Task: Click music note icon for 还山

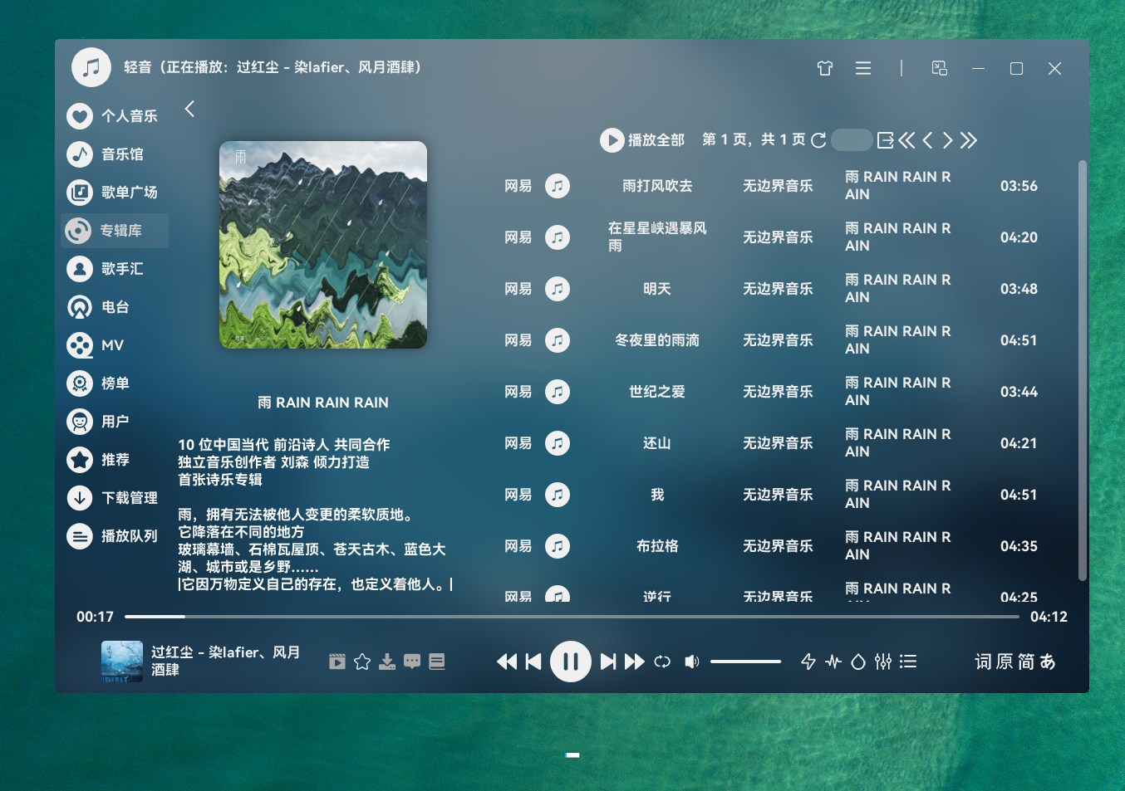Action: 558,443
